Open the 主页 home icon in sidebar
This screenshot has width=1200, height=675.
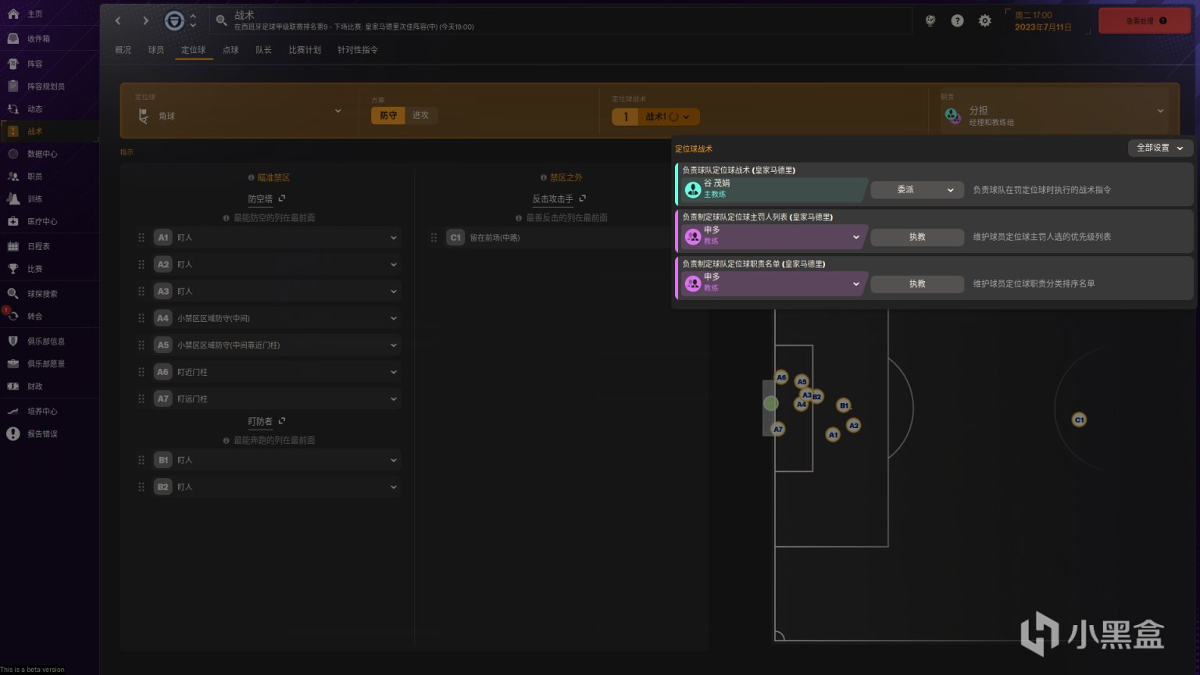tap(13, 14)
